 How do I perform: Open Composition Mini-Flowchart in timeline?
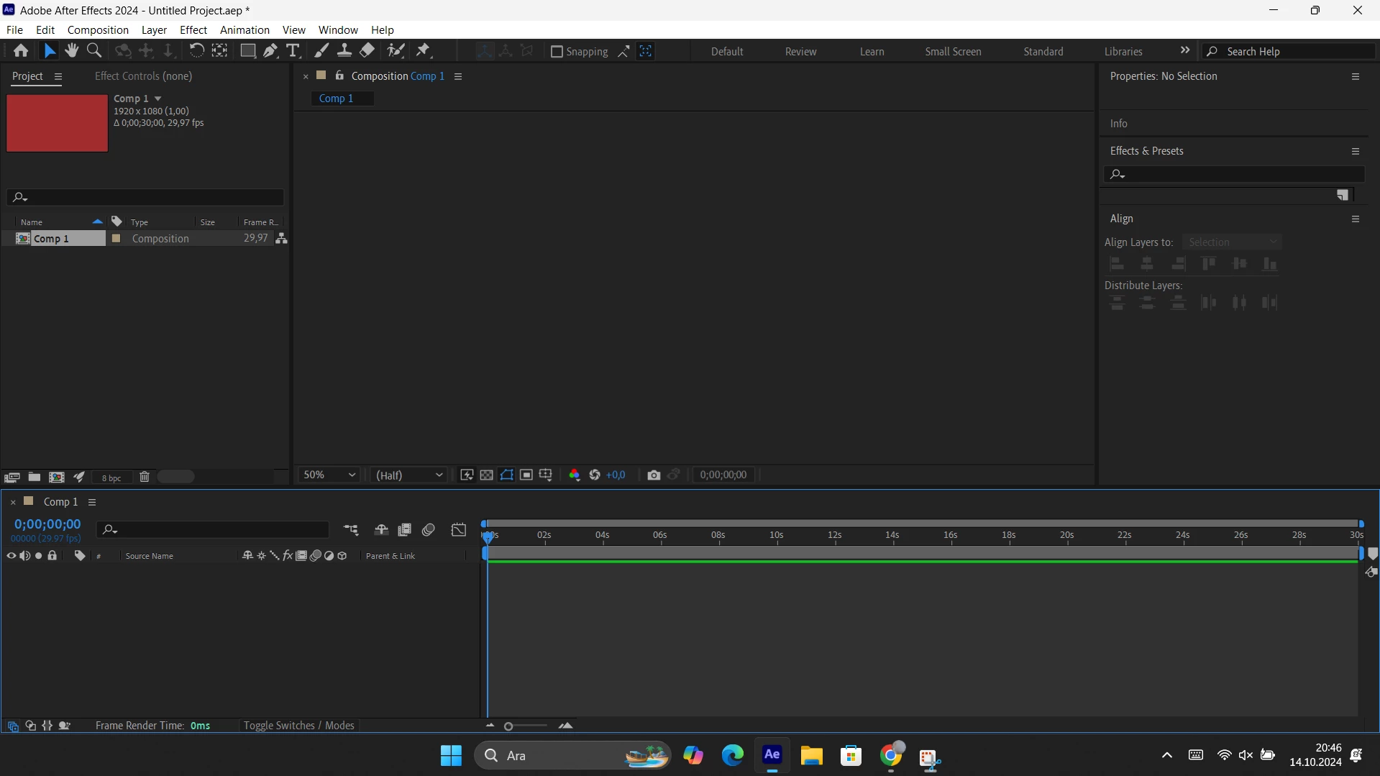point(351,530)
